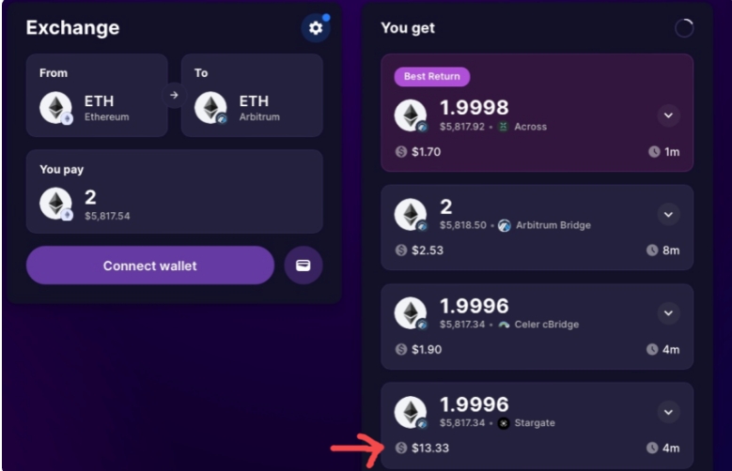Viewport: 732px width, 471px height.
Task: Click the 1m clock icon on Across route
Action: click(x=654, y=152)
